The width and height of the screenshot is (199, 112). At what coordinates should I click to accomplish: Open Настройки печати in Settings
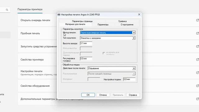pos(31,71)
